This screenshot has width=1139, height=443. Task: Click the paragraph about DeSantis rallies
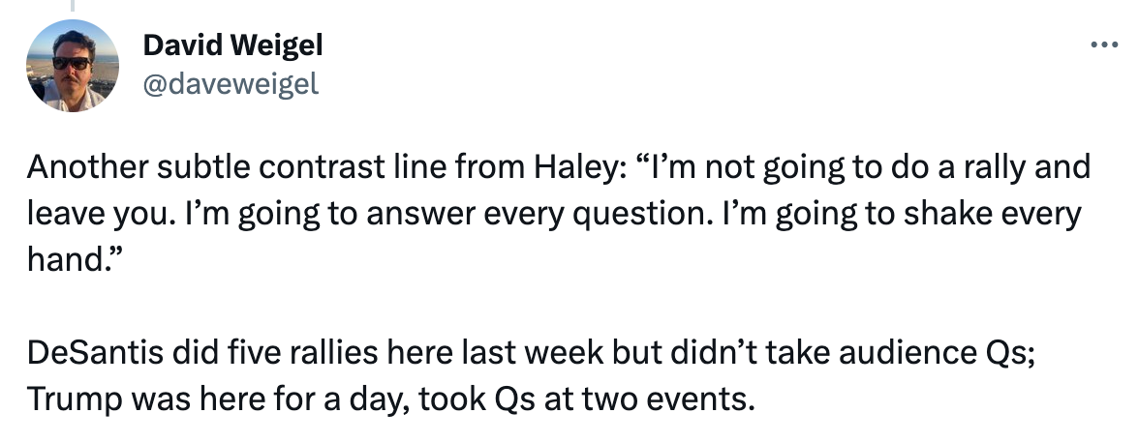[x=531, y=376]
